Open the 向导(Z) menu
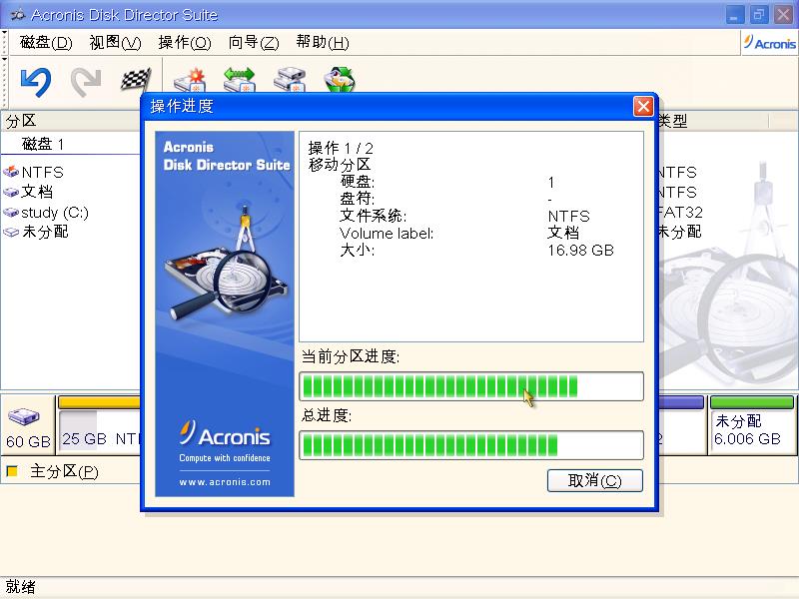This screenshot has width=799, height=599. coord(254,42)
